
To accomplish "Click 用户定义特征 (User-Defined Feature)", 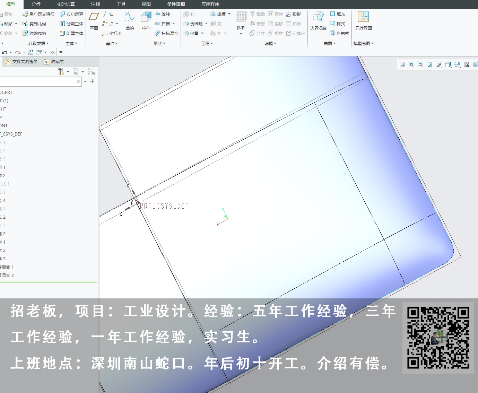I will (38, 14).
